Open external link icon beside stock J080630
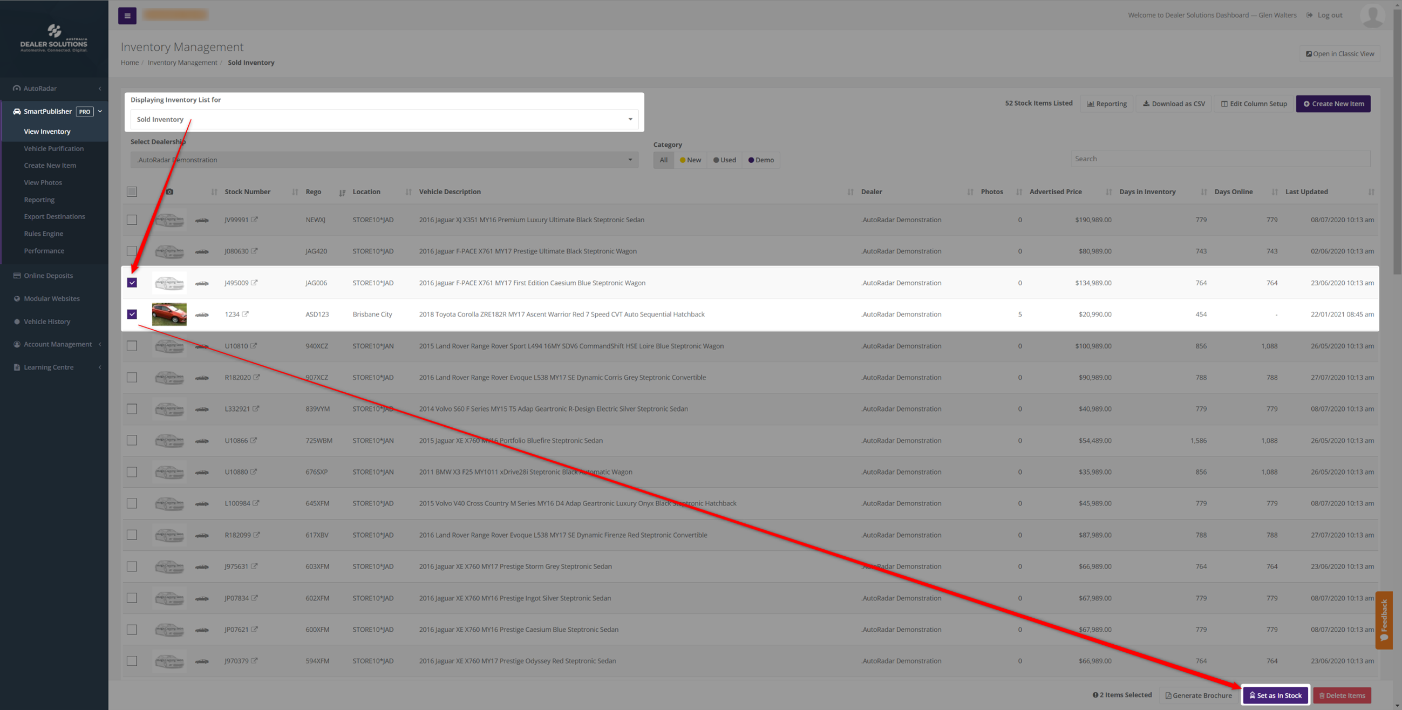The height and width of the screenshot is (710, 1402). (254, 251)
